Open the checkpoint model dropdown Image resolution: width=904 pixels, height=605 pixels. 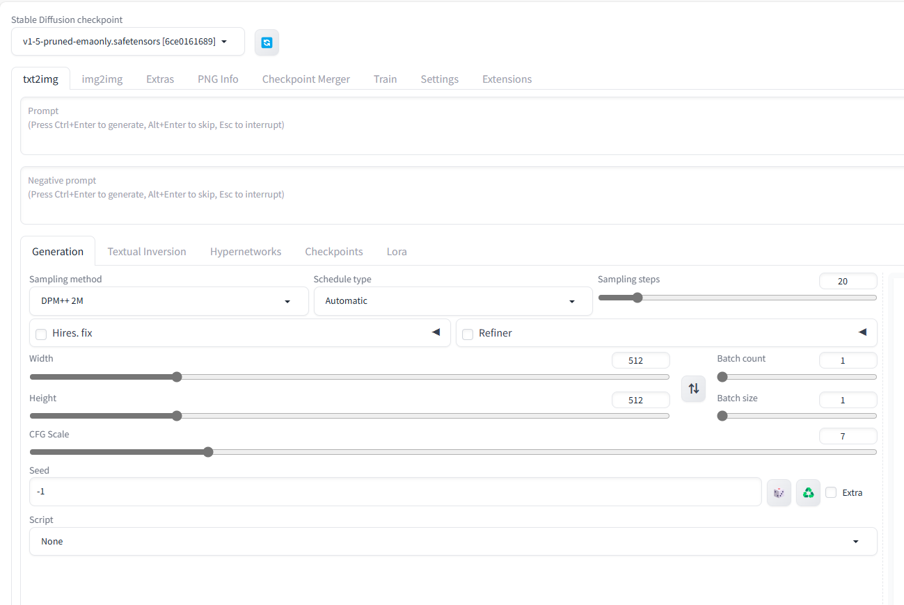[127, 42]
